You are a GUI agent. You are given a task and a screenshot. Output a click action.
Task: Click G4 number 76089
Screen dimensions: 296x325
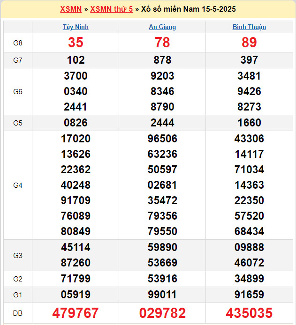76,216
